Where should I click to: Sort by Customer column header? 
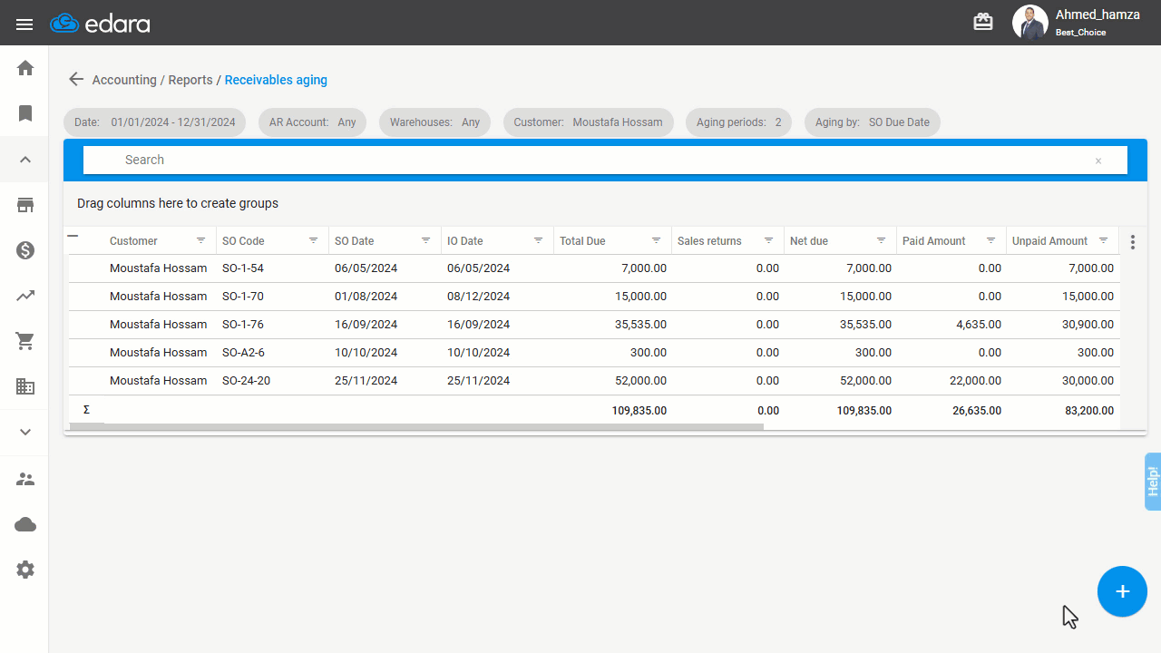pos(133,241)
